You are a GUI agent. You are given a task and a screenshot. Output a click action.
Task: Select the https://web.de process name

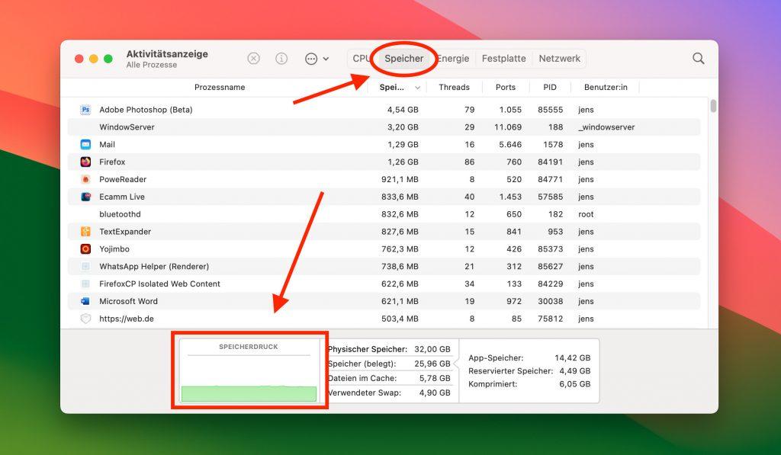tap(127, 319)
